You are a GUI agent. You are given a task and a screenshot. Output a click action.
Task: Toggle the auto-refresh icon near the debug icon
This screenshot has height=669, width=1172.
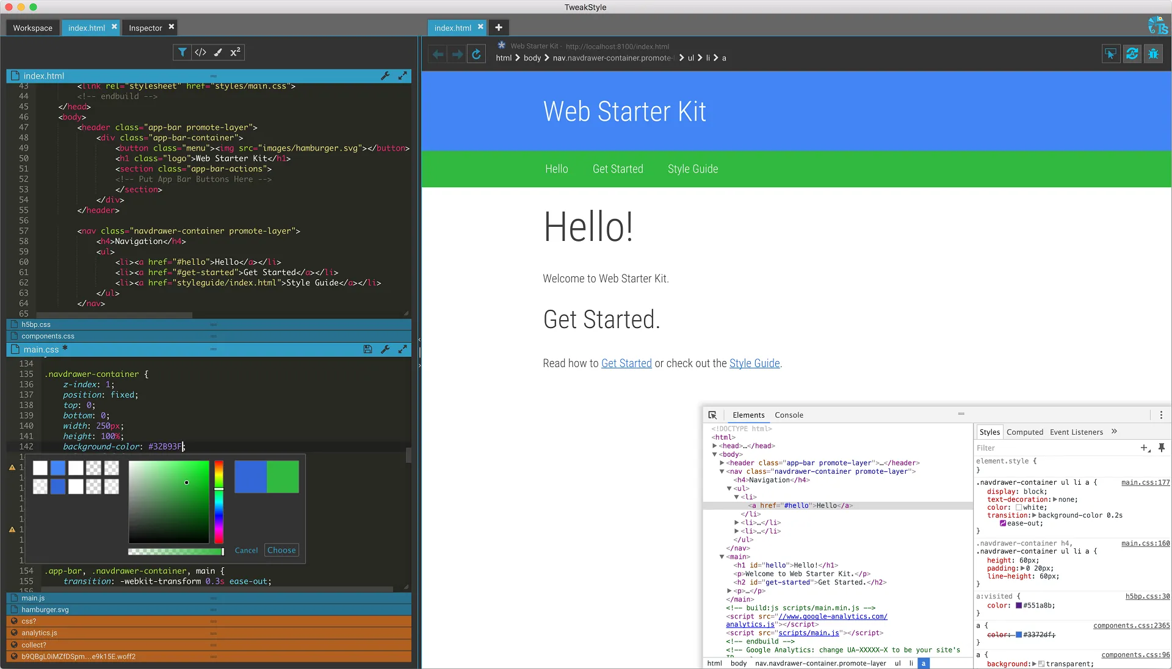1132,54
